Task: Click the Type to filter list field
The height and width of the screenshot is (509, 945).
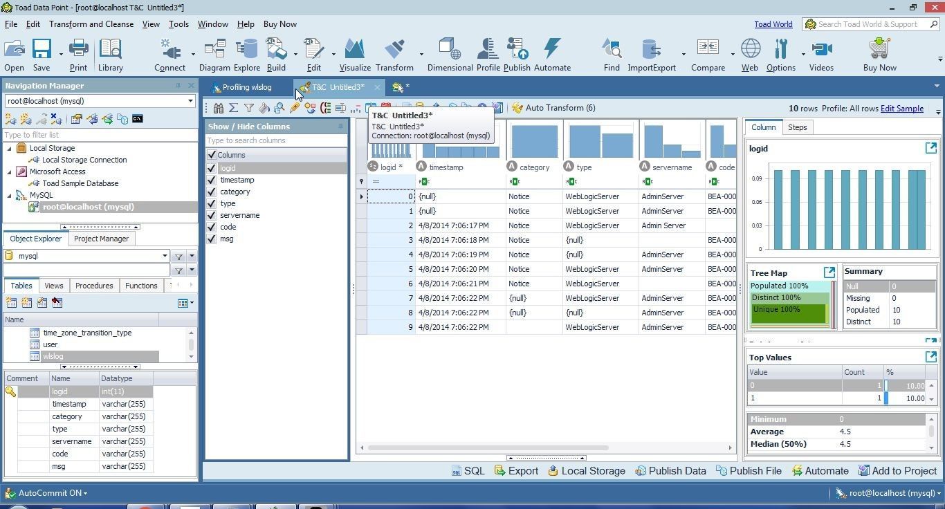Action: [x=100, y=135]
